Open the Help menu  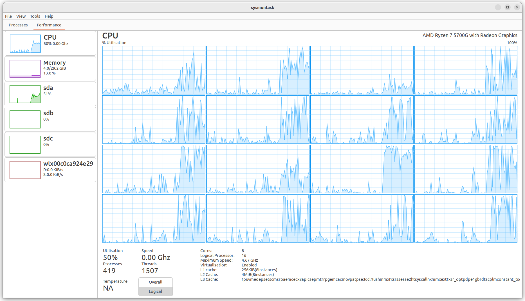coord(49,16)
